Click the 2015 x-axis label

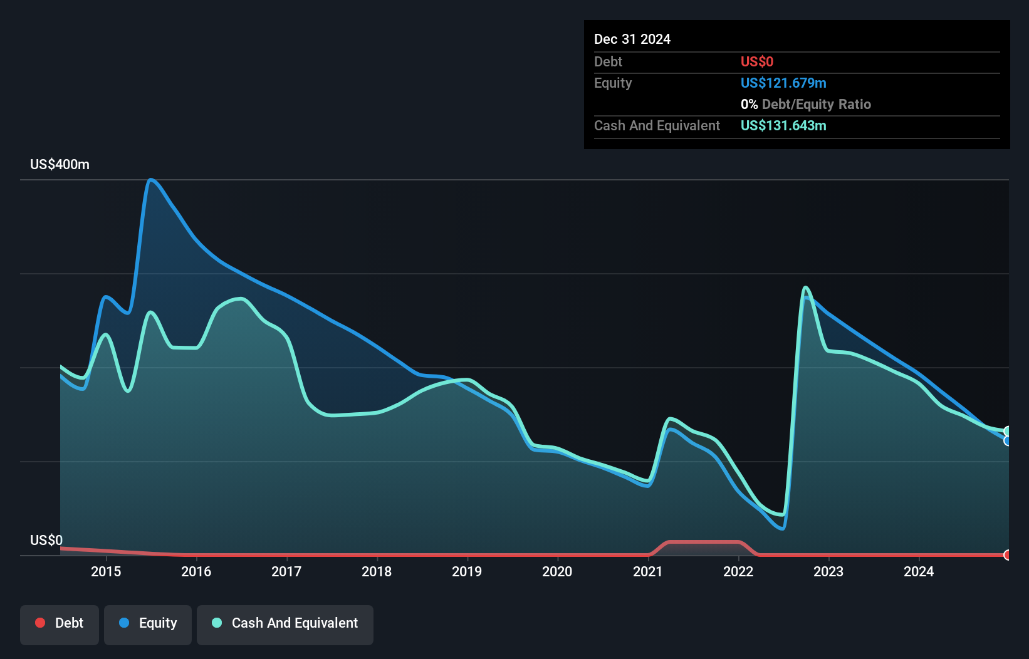point(106,571)
